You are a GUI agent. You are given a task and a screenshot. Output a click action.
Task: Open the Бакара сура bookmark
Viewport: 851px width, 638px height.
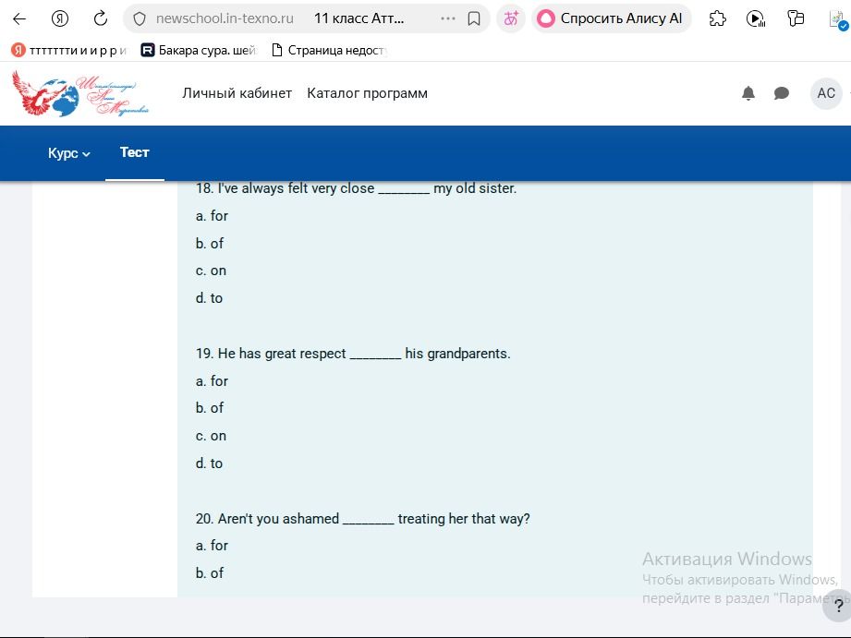point(198,51)
